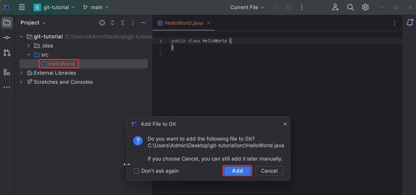This screenshot has width=416, height=195.
Task: Open the Commit tool window icon
Action: coord(7,38)
